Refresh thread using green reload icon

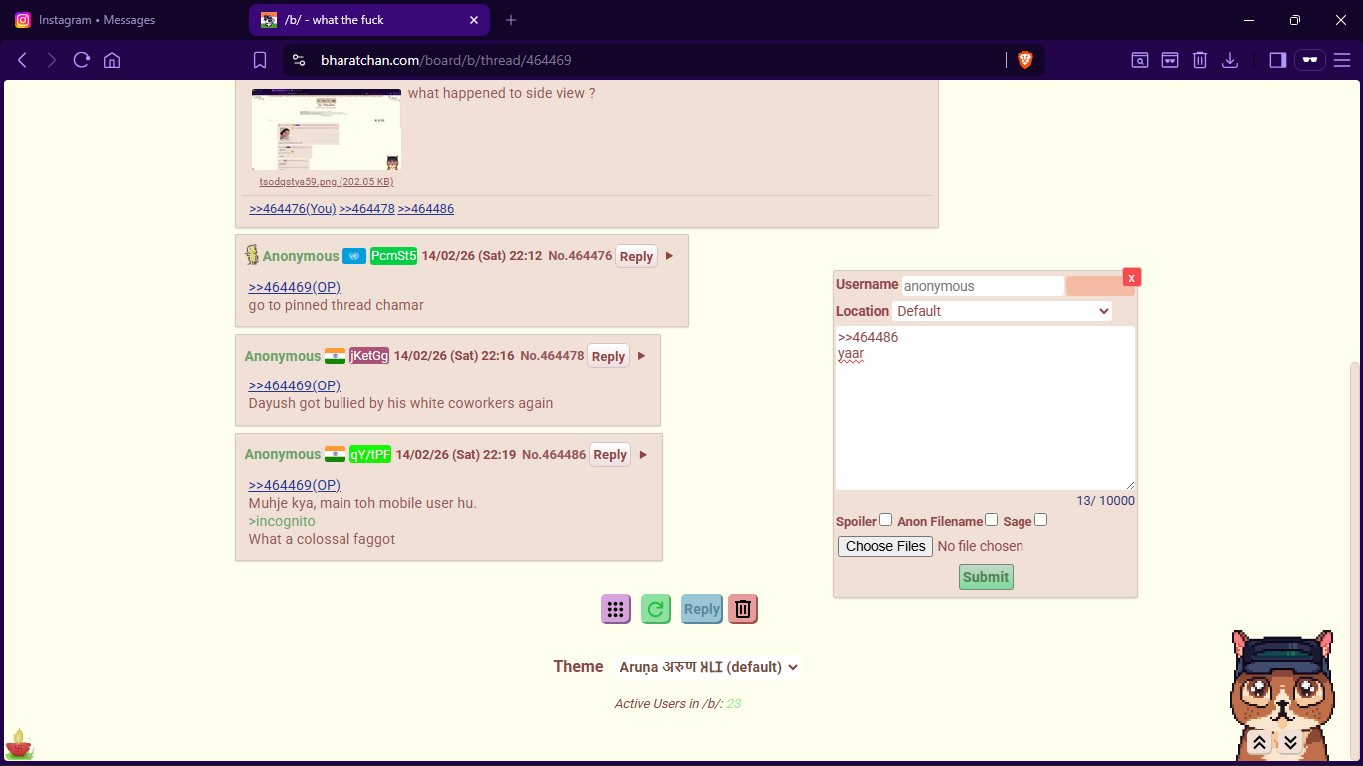656,609
